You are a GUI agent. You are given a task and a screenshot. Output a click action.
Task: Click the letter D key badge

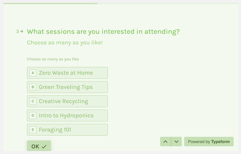[33, 115]
